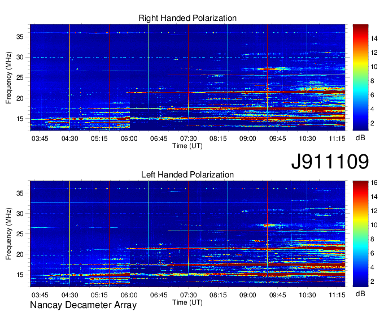This screenshot has height=312, width=384.
Task: Click the 'Right Handed Polarization' plot title
Action: tap(187, 18)
